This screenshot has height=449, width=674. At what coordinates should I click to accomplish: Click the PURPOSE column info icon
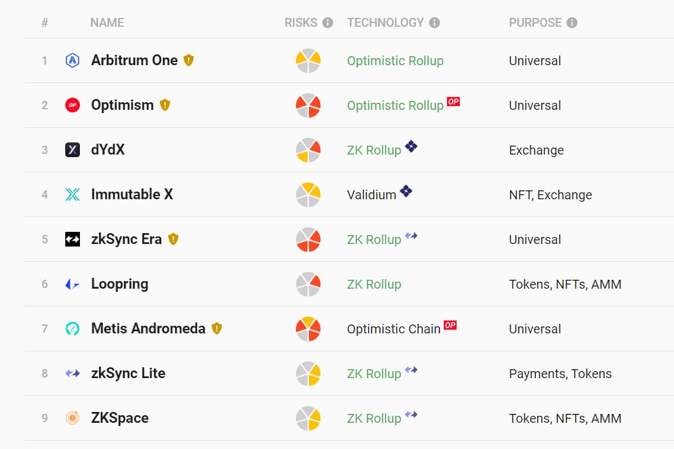[572, 23]
